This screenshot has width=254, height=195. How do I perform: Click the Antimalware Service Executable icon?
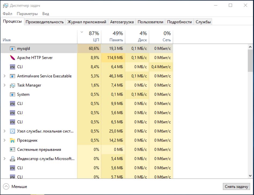(12, 76)
